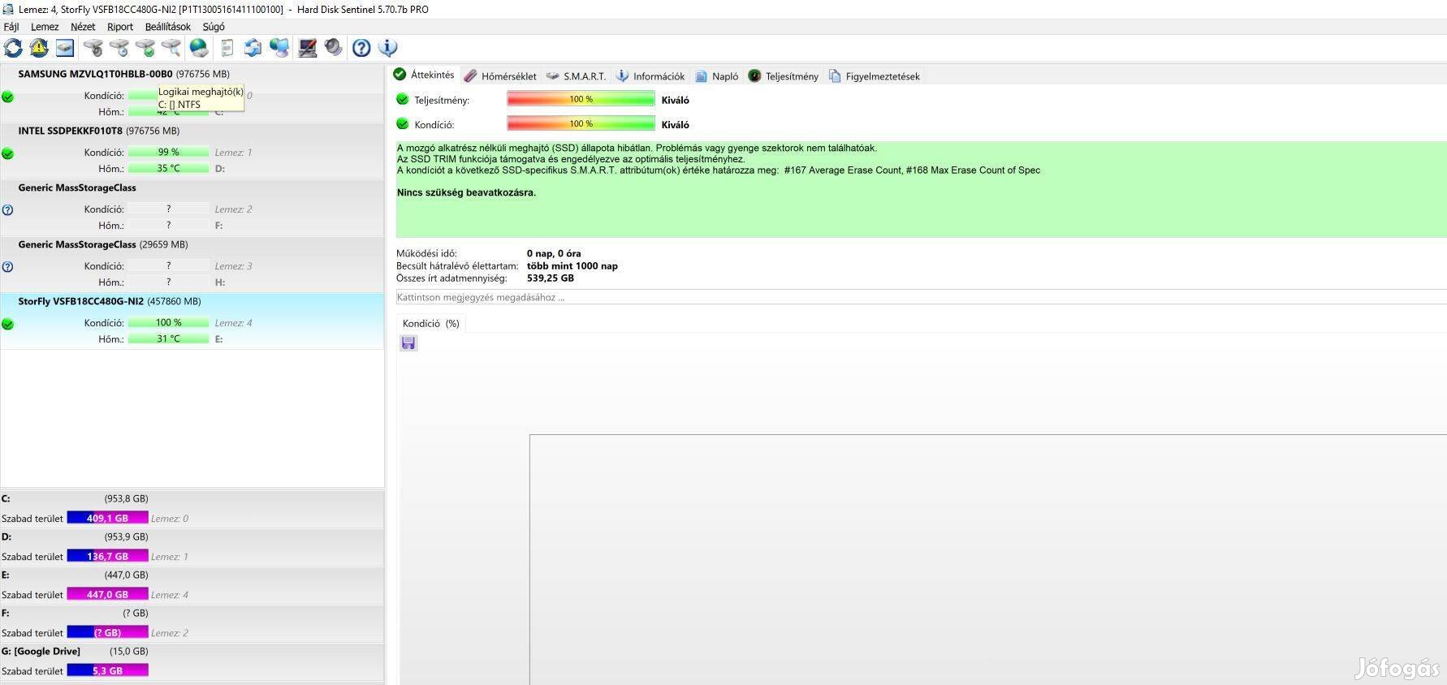This screenshot has width=1447, height=685.
Task: Click the blue-framed disk panel toolbar icon
Action: (65, 48)
